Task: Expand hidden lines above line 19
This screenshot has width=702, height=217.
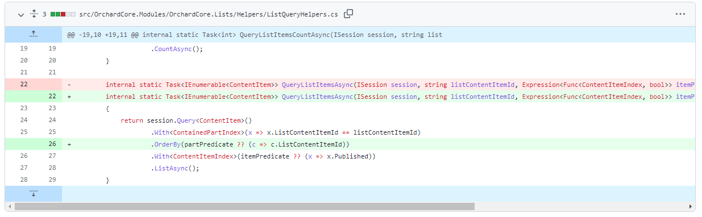Action: pos(34,35)
